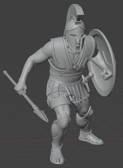Click the clenched fist in front of shield
This screenshot has width=123, height=168.
tap(107, 75)
